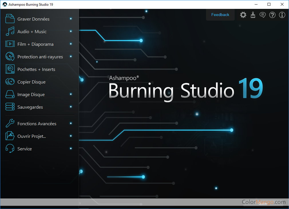Select the Film + Diaporama filmstrip icon

click(10, 44)
